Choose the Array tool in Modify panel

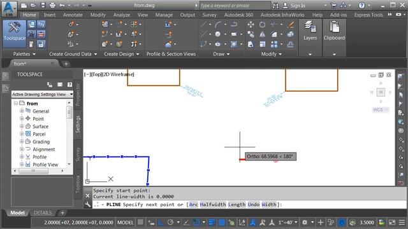(274, 44)
